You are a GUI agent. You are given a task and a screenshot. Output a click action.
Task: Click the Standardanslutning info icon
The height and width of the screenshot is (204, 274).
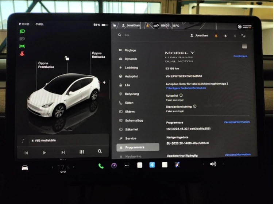click(x=195, y=107)
